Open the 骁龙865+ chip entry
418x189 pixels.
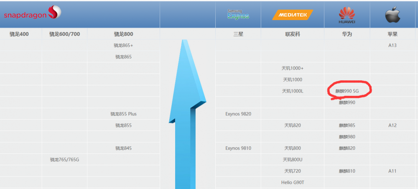[123, 45]
